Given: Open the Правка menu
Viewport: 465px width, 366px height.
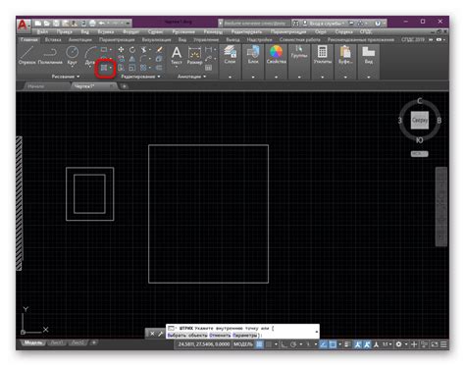Looking at the screenshot, I should 64,31.
